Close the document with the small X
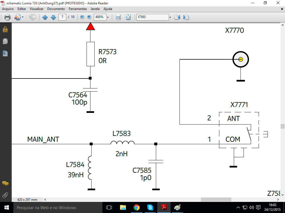Viewport: 285px width, 213px height. [x=282, y=9]
